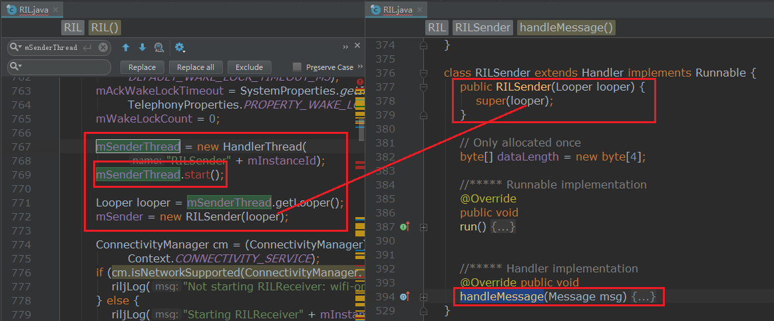774x321 pixels.
Task: Collapse the RILSender class fold marker
Action: (x=423, y=73)
